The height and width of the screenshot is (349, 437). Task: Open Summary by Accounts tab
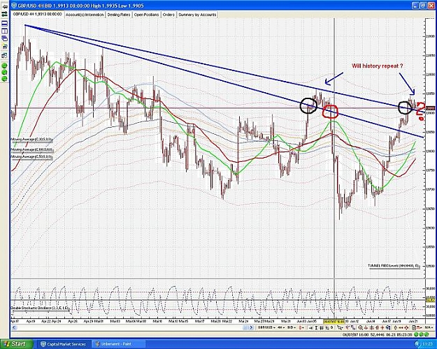coord(197,15)
